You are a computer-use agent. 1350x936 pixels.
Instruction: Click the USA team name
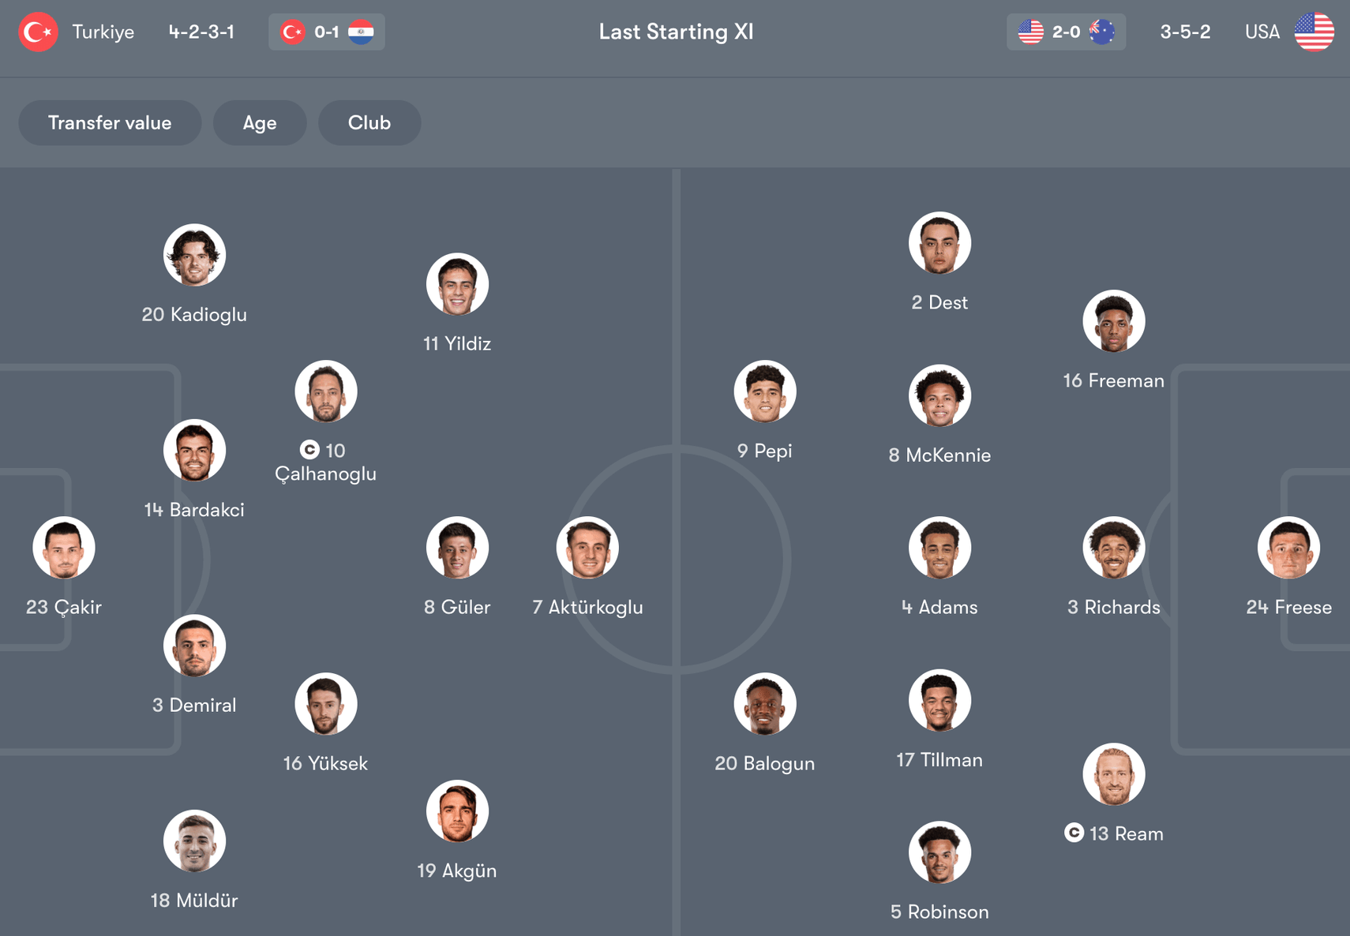tap(1262, 32)
